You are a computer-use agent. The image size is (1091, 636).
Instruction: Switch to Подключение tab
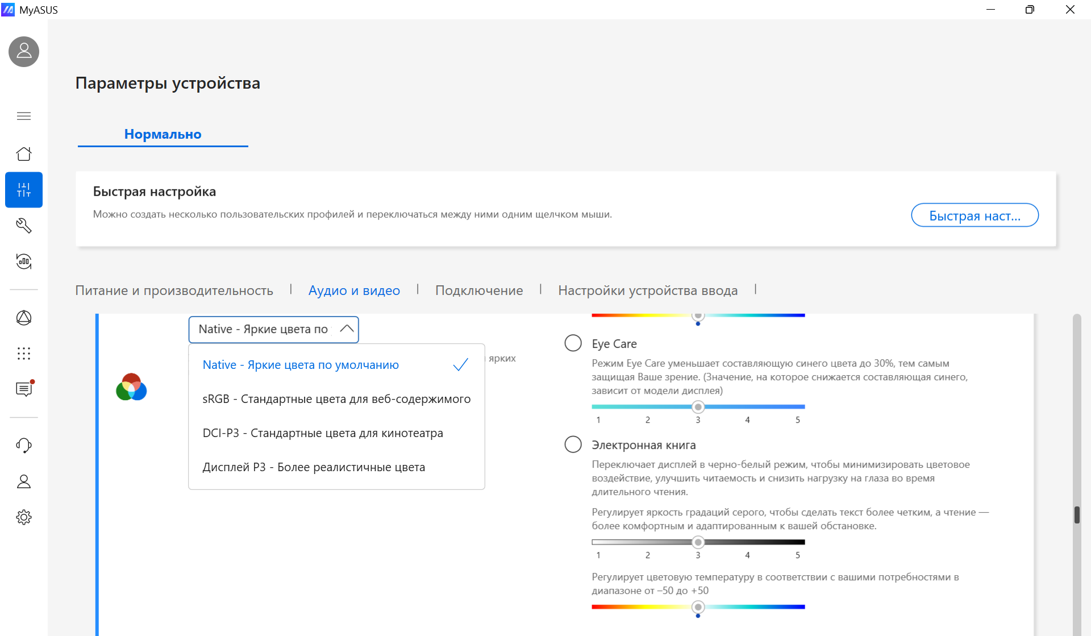(479, 290)
